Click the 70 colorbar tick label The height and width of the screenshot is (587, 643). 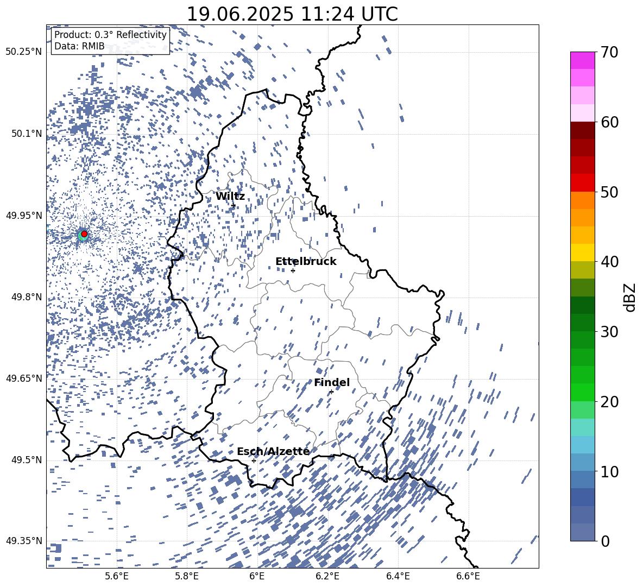click(x=609, y=53)
